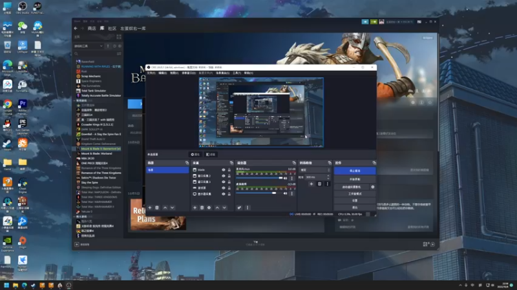
Task: Pop out the 来源 dock panel
Action: click(231, 163)
